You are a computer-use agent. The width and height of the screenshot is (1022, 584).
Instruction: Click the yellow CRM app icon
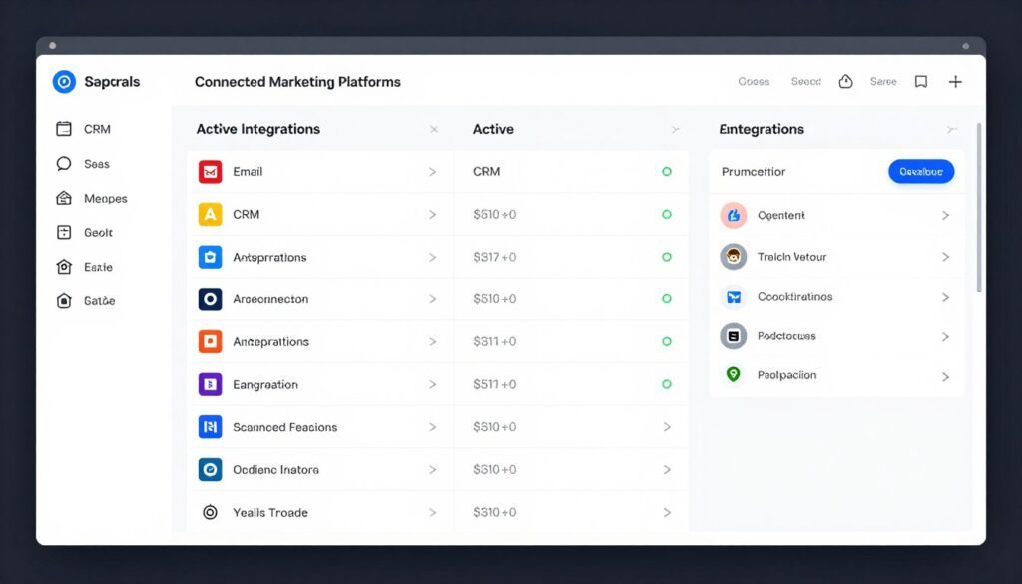[210, 214]
